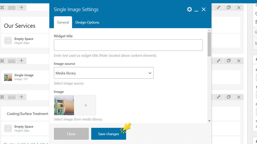Image resolution: width=257 pixels, height=144 pixels.
Task: Select the chosen image thumbnail under Image
Action: click(64, 105)
